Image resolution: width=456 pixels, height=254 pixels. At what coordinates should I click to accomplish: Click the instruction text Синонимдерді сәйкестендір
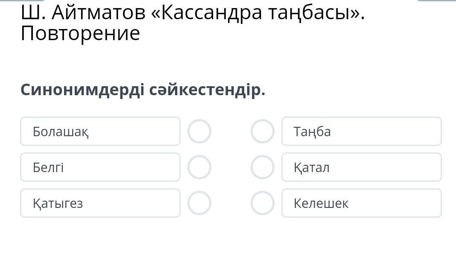[143, 90]
